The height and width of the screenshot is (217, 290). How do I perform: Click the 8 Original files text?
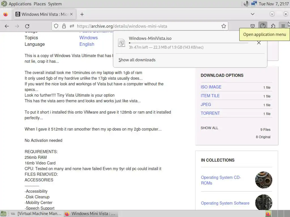pyautogui.click(x=263, y=137)
